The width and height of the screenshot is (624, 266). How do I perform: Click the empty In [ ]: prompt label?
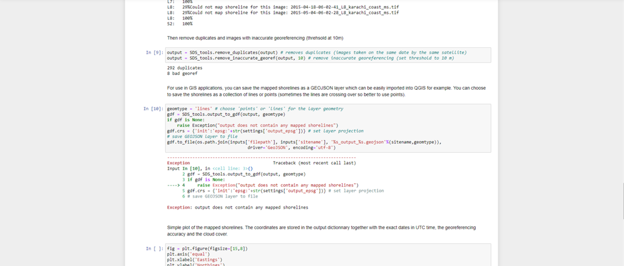click(154, 248)
